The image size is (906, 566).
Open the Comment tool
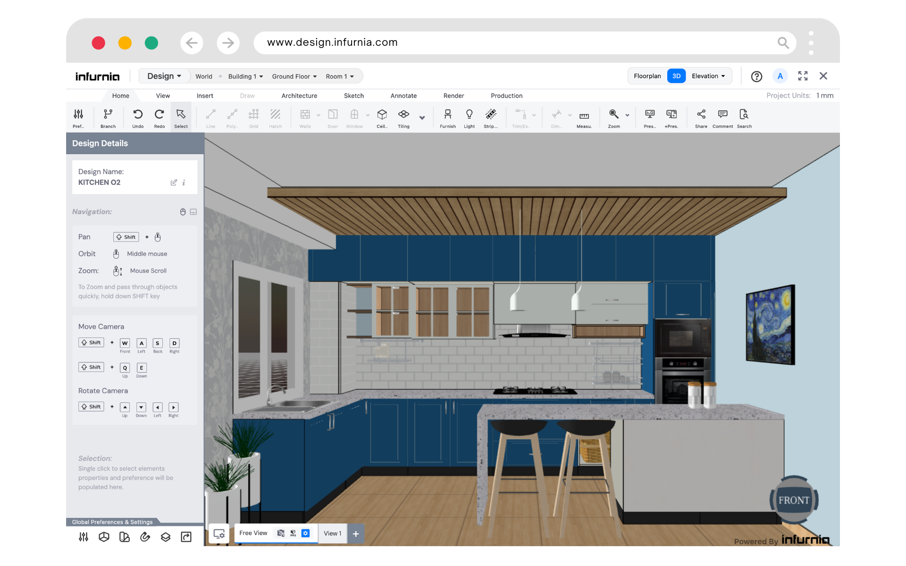(722, 115)
